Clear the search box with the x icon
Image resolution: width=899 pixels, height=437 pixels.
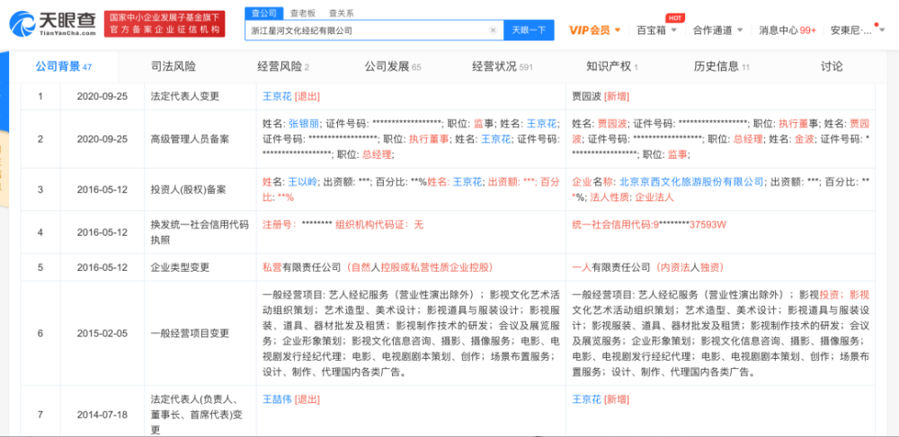(x=493, y=31)
